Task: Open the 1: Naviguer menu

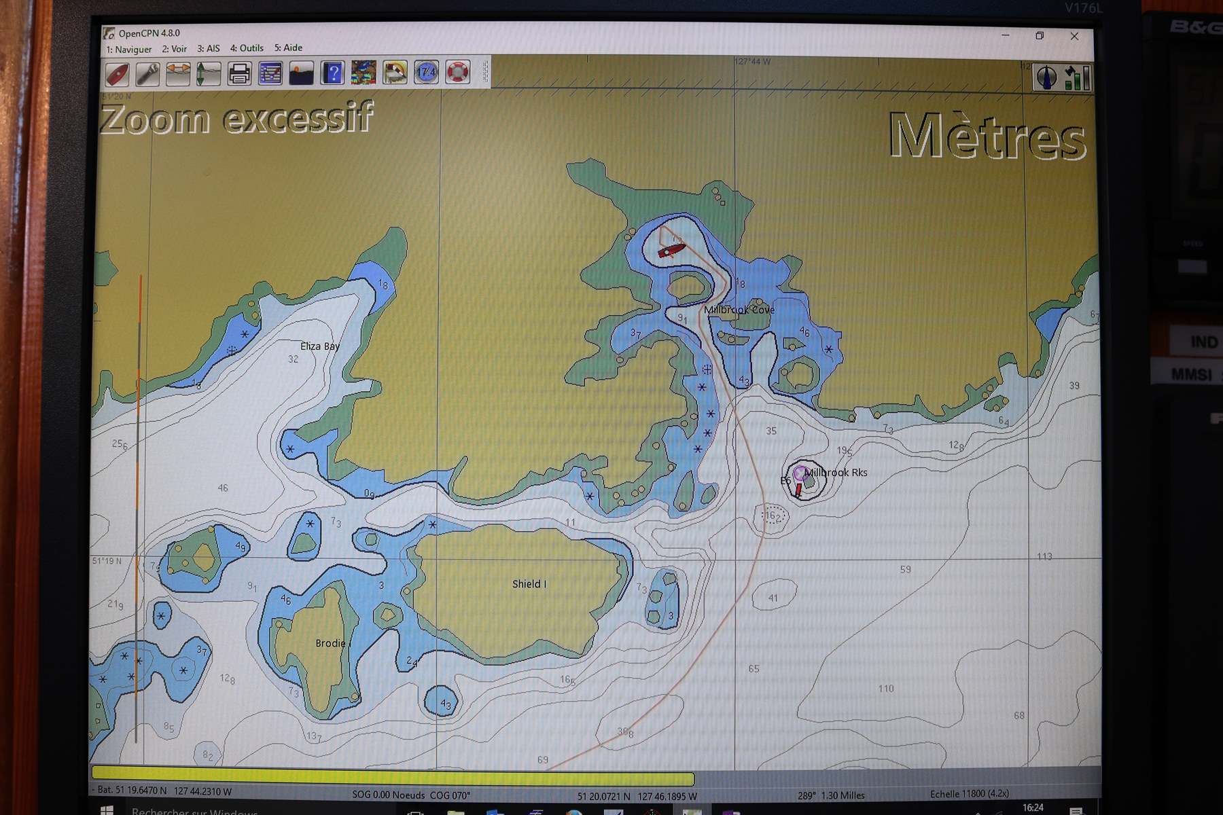Action: point(129,49)
